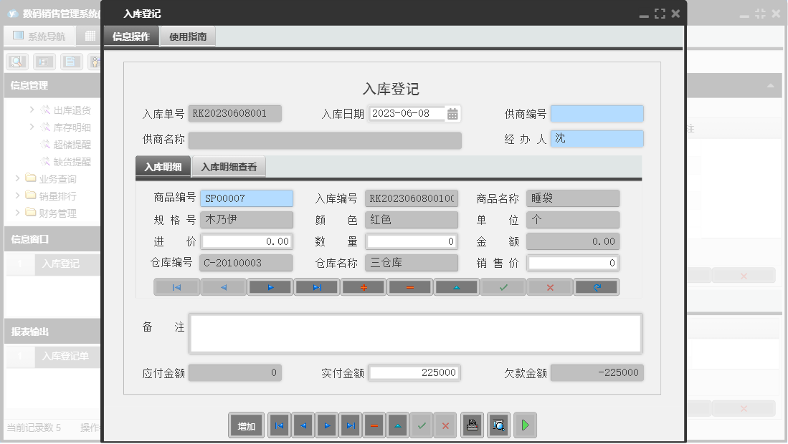This screenshot has height=444, width=788.
Task: Open print preview with the magnifier-document icon
Action: [497, 425]
